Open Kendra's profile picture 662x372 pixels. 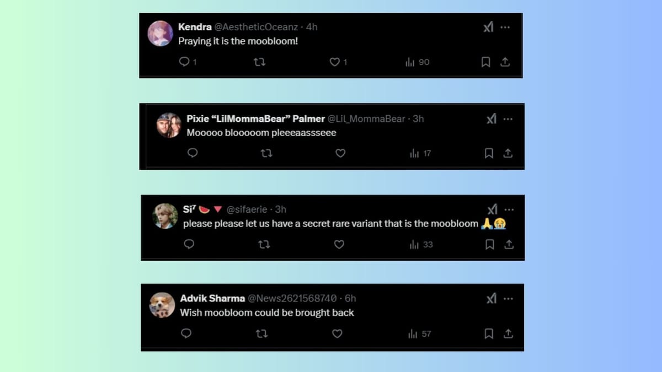159,33
